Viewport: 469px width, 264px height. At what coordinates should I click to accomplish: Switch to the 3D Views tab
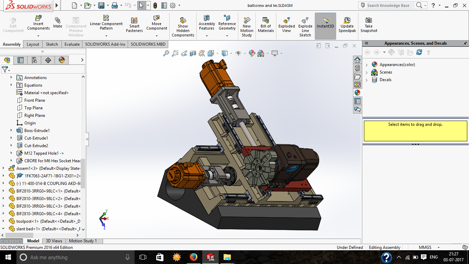click(x=54, y=241)
